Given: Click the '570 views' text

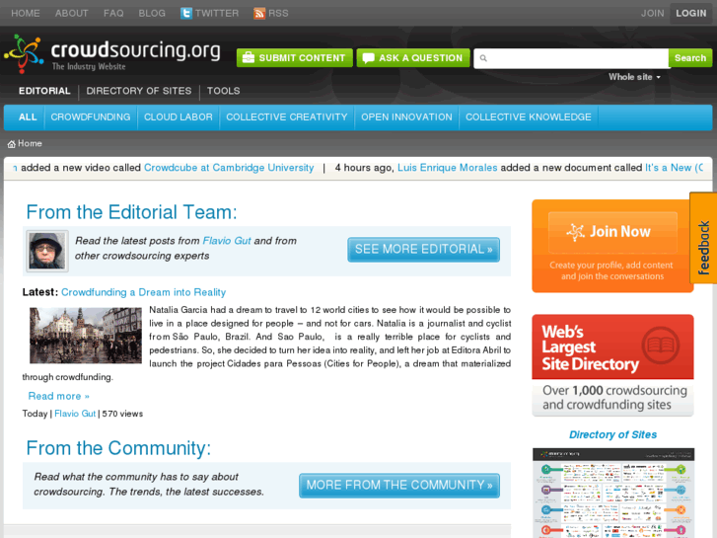Looking at the screenshot, I should [122, 414].
